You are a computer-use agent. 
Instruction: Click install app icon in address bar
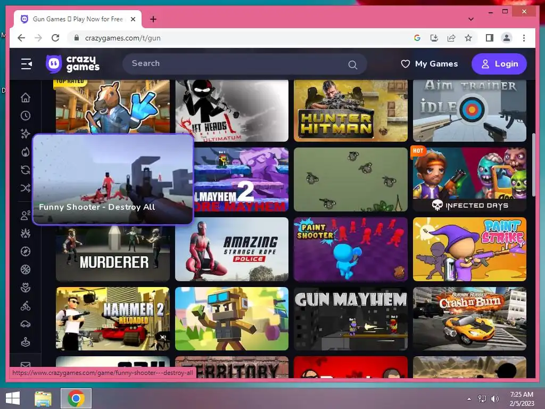point(434,38)
